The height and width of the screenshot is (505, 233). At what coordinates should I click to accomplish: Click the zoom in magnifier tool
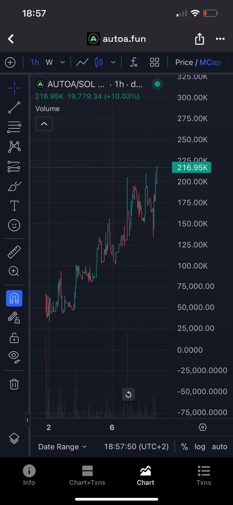pos(14,271)
